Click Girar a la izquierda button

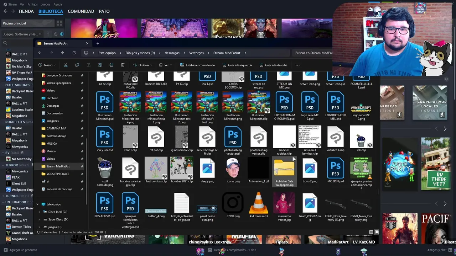point(237,65)
